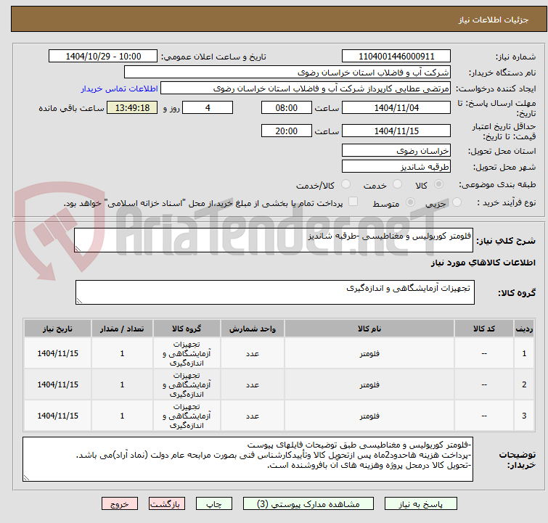Click the بازگشت back button
This screenshot has width=548, height=523.
167,504
